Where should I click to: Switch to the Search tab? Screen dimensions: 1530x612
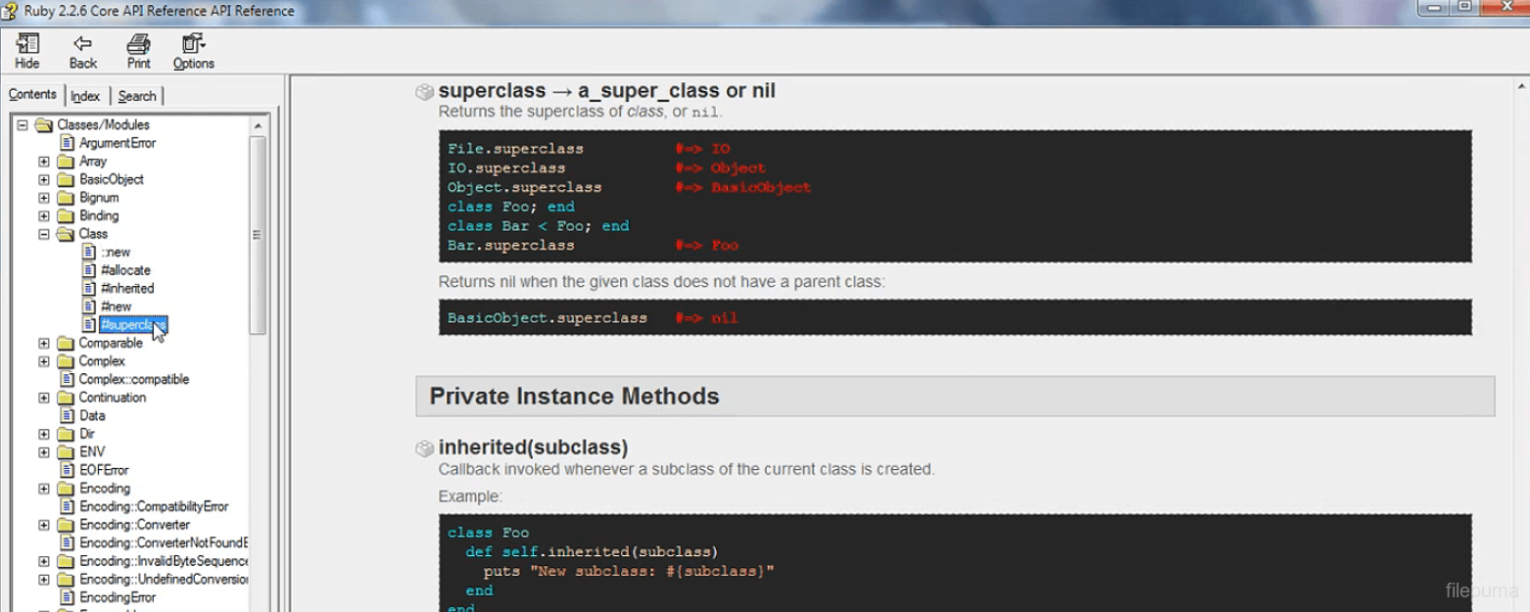[x=137, y=96]
